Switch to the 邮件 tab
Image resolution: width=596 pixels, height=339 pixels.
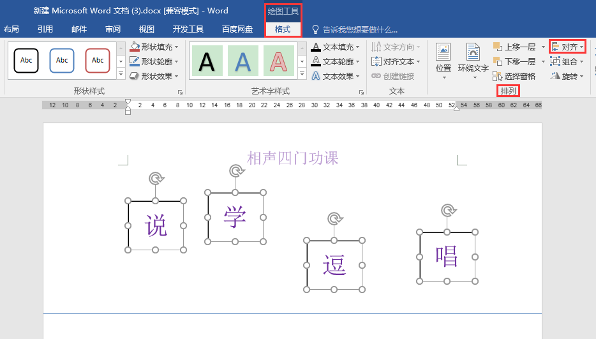[79, 29]
